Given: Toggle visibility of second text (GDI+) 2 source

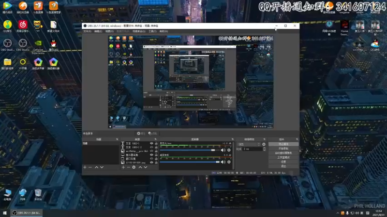Looking at the screenshot, I should pyautogui.click(x=151, y=147).
